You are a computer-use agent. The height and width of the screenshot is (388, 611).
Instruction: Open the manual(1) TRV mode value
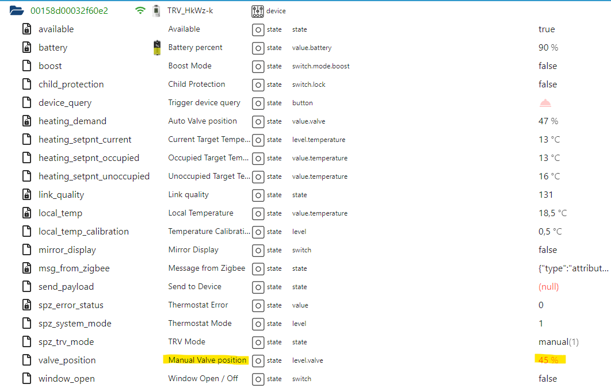click(559, 342)
